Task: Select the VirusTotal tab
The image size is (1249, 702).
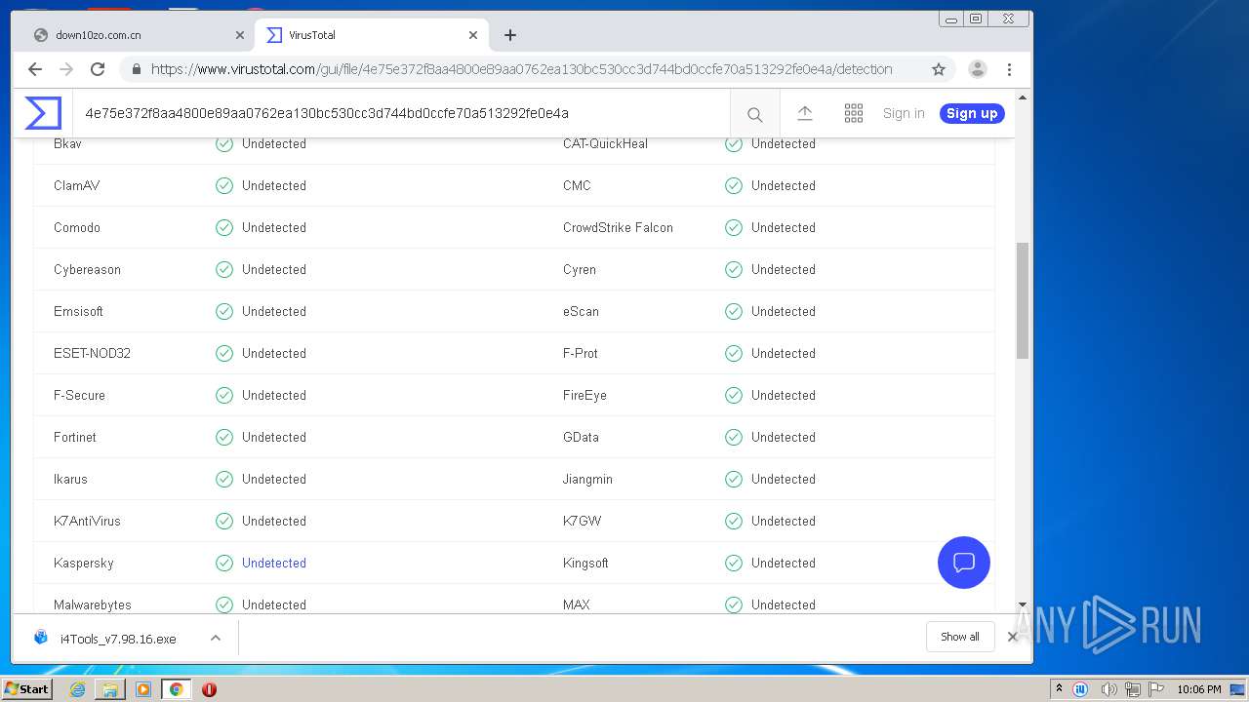Action: tap(371, 35)
